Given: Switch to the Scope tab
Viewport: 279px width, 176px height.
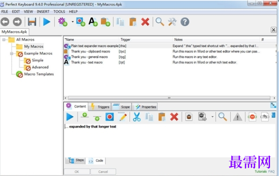Looking at the screenshot, I should [122, 107].
